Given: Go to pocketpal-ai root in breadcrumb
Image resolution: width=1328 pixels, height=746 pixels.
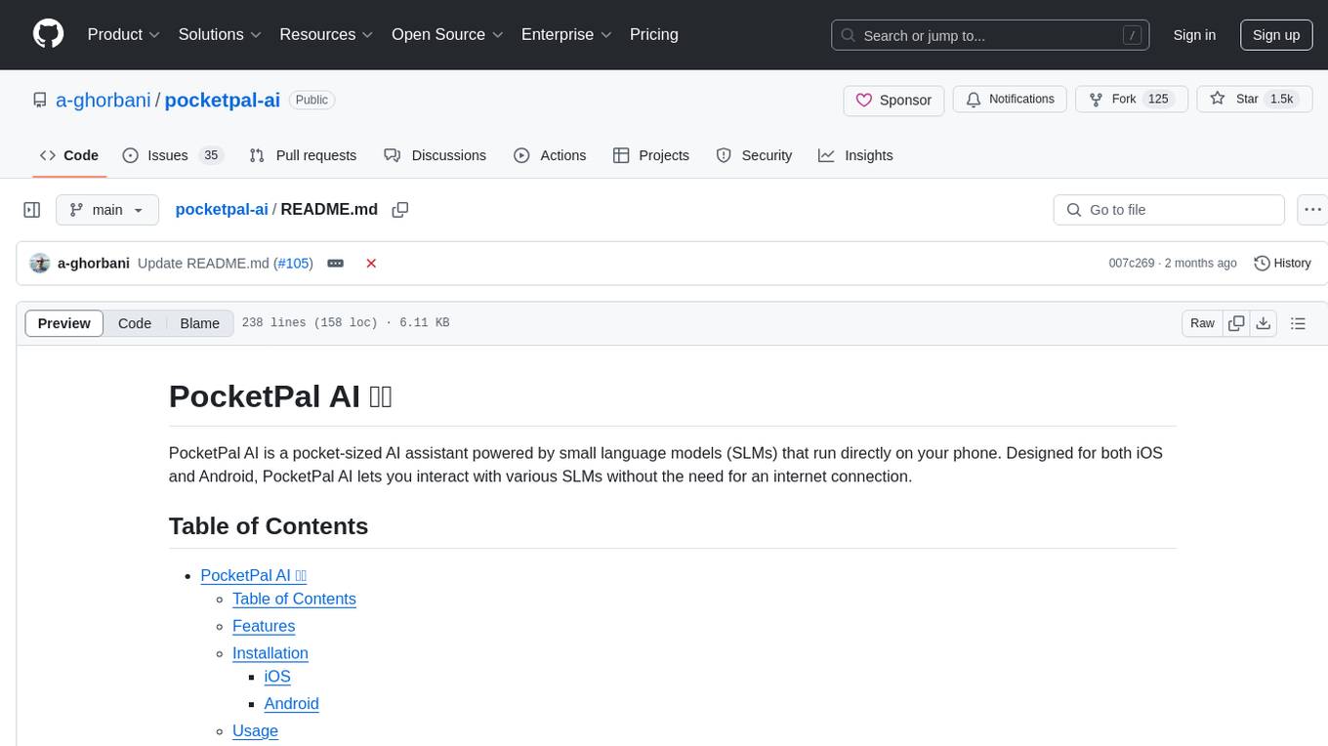Looking at the screenshot, I should point(222,210).
